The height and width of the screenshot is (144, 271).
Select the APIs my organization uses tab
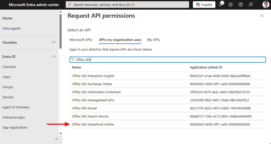pos(120,40)
